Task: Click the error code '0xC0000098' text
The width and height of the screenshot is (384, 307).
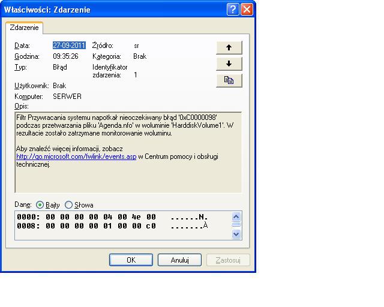Action: click(x=198, y=118)
